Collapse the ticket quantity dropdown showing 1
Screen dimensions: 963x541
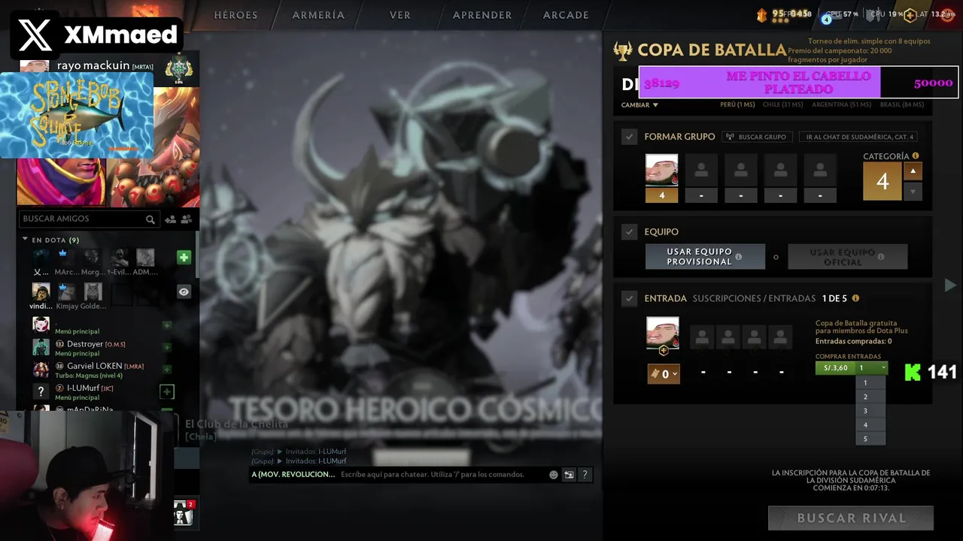point(872,368)
